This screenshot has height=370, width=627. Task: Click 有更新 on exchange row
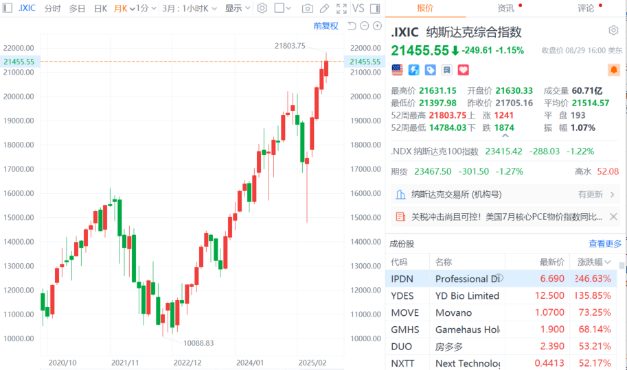pos(590,195)
